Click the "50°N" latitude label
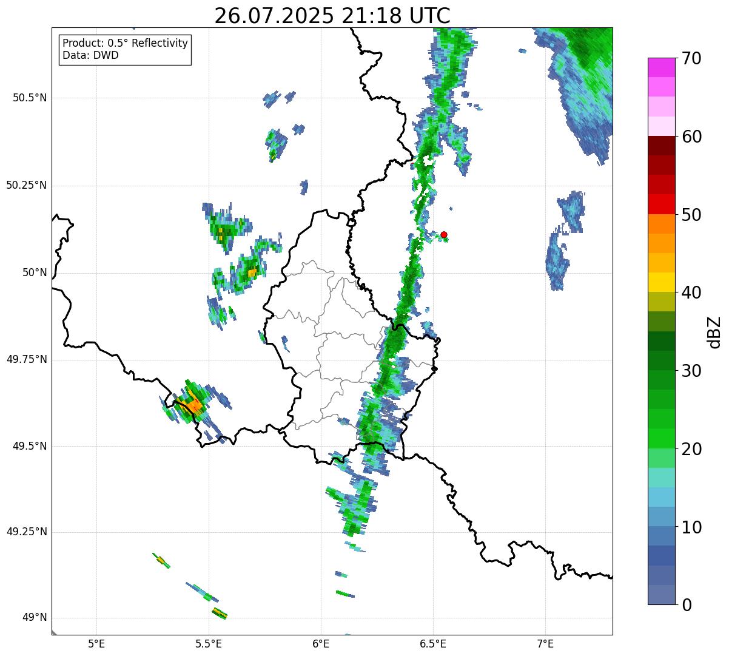This screenshot has height=656, width=729. pos(35,273)
